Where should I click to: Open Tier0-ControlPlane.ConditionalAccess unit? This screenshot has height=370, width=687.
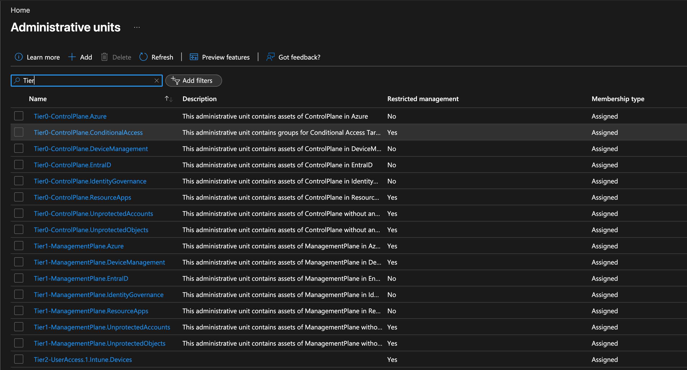(88, 133)
